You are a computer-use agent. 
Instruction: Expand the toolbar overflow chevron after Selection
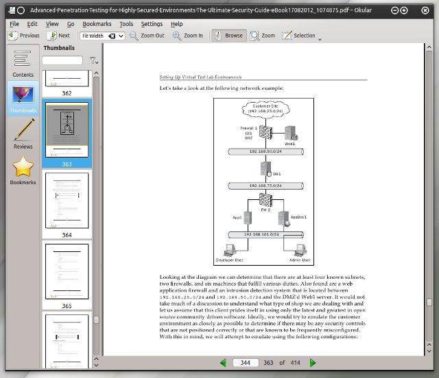(320, 38)
